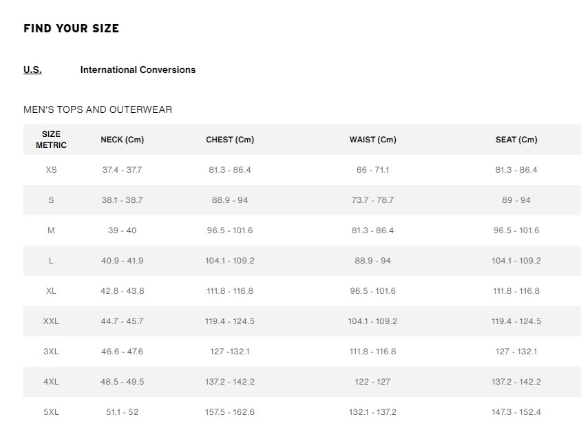581x441 pixels.
Task: Click the XS size row label
Action: (51, 170)
